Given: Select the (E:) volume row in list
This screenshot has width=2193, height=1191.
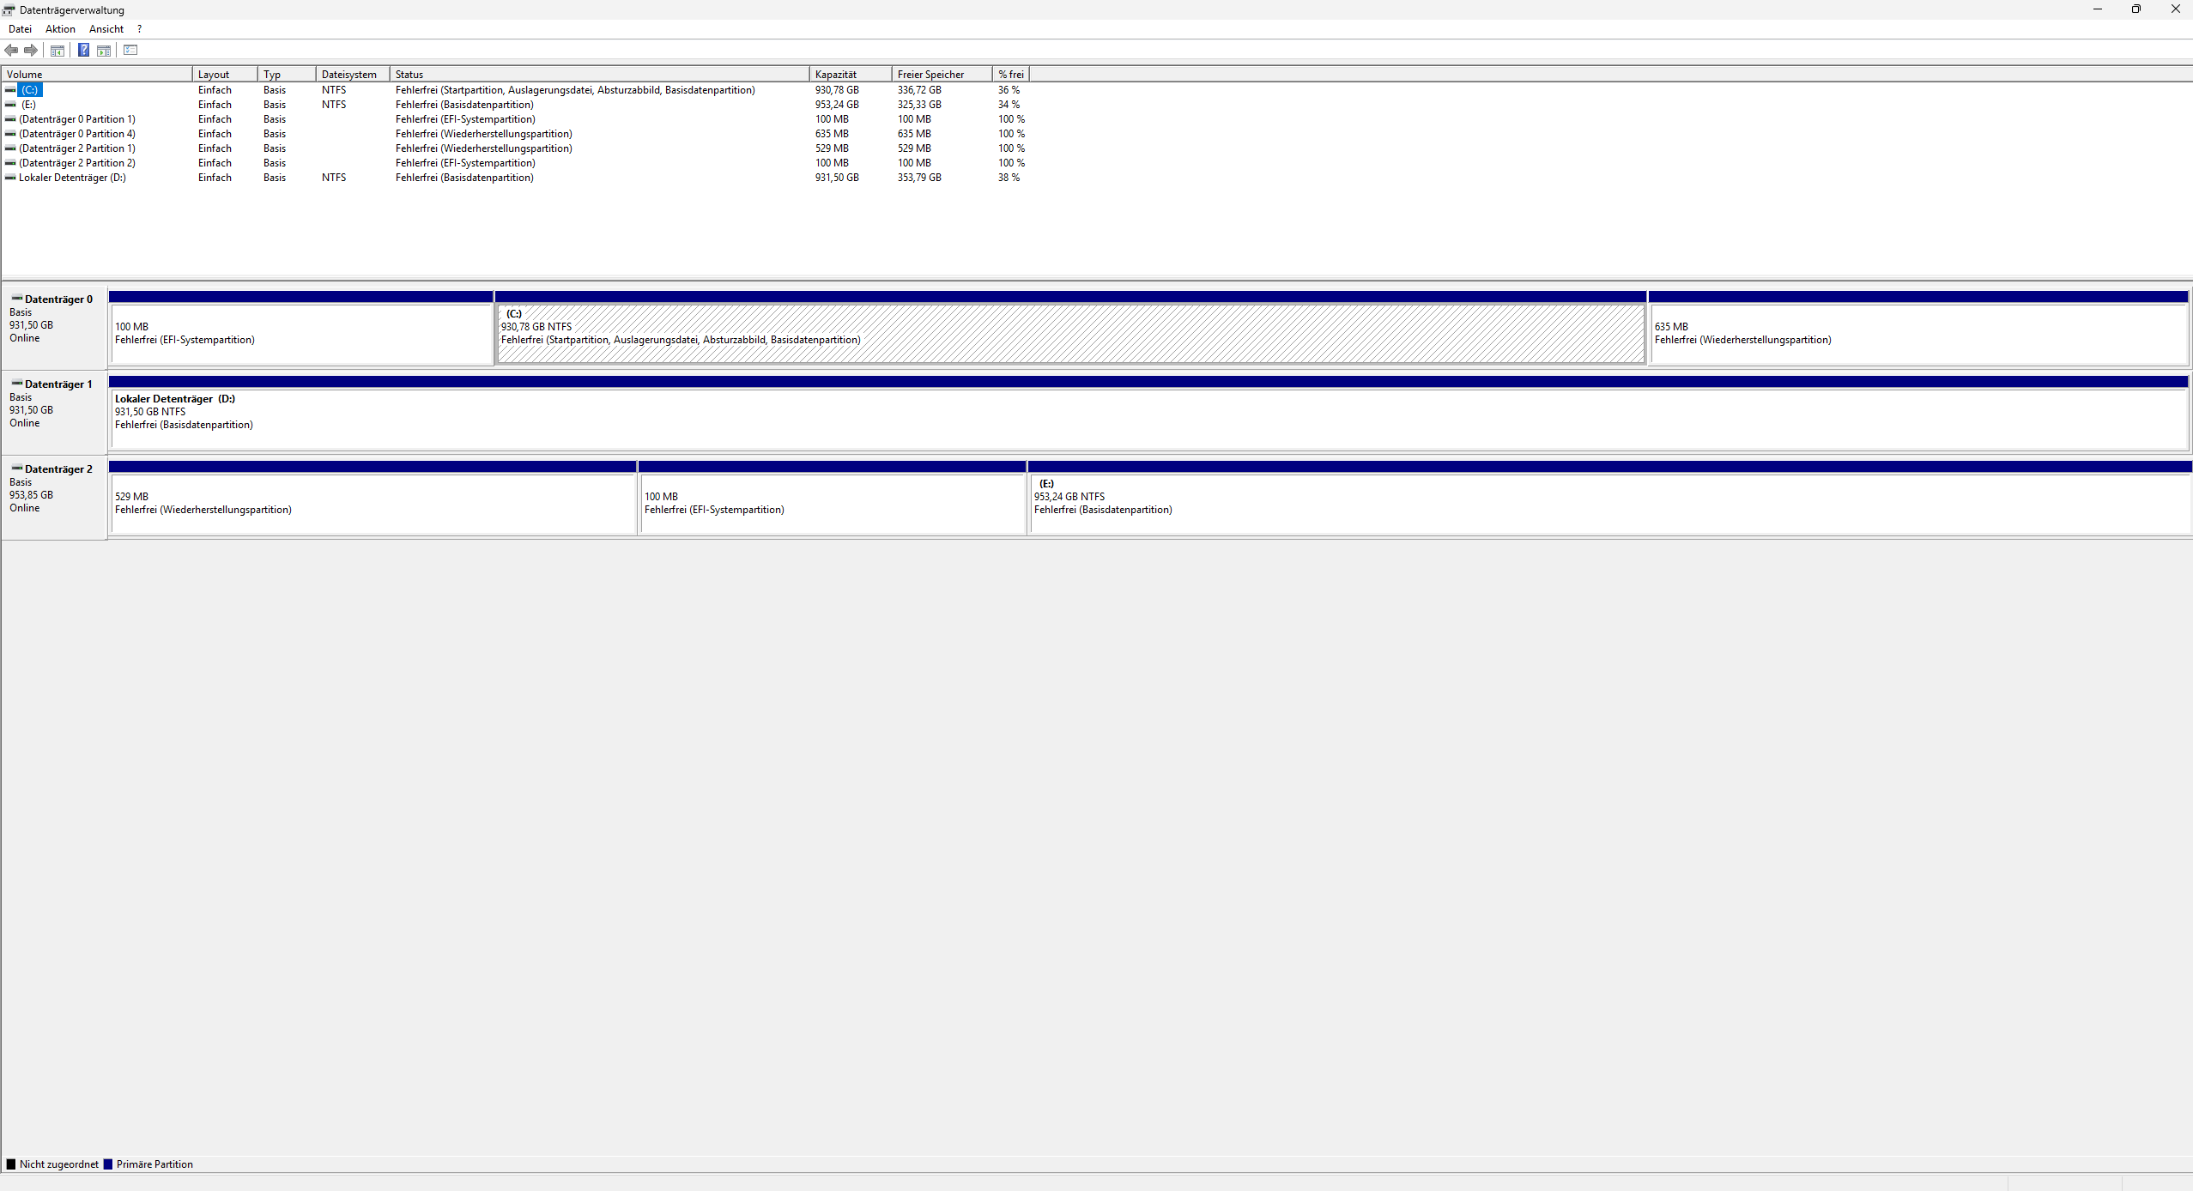Looking at the screenshot, I should [28, 105].
